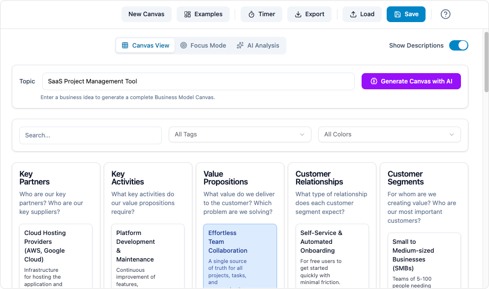Click the bookmark icon on the Save button
Screen dimensions: 489x289
(397, 14)
